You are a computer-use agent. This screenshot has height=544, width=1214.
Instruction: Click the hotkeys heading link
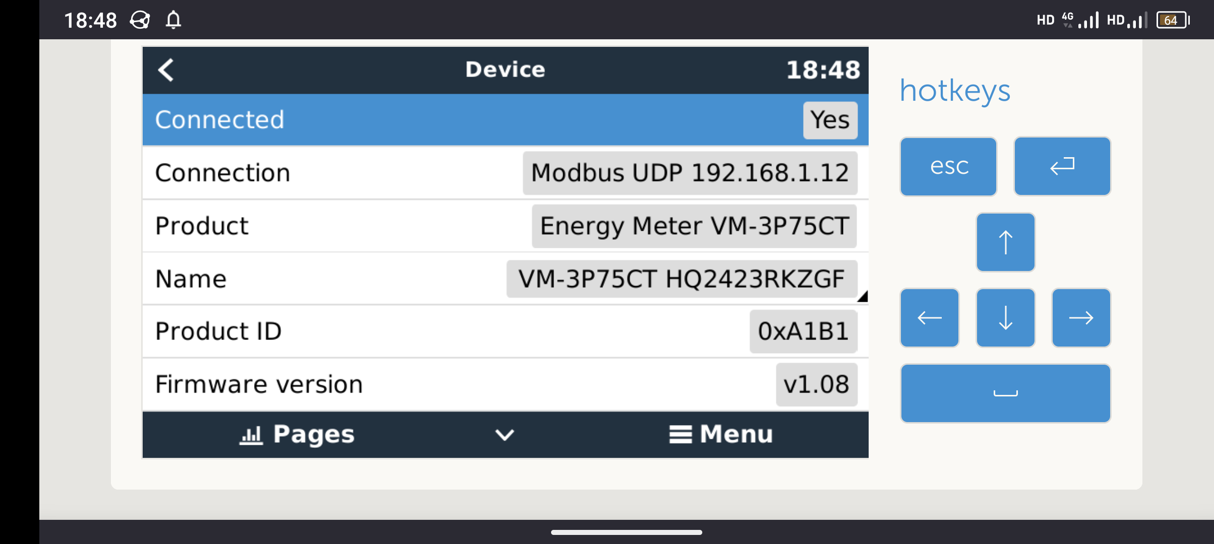(955, 91)
